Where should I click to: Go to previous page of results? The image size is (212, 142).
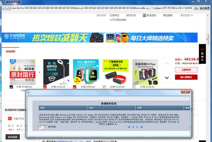[133, 127]
